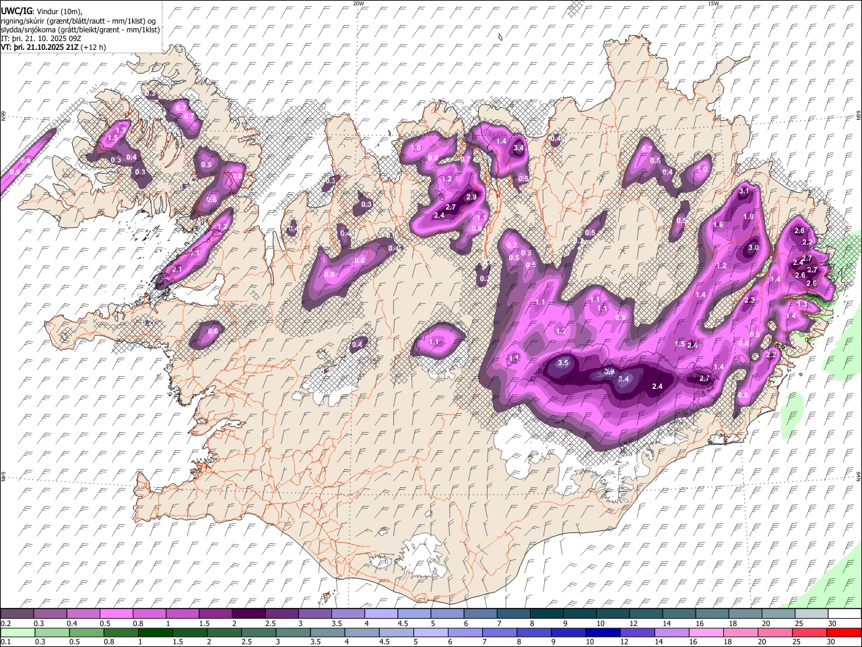Click the "UWC/IG: Vindur (10m)" title text
The width and height of the screenshot is (862, 647).
(42, 11)
